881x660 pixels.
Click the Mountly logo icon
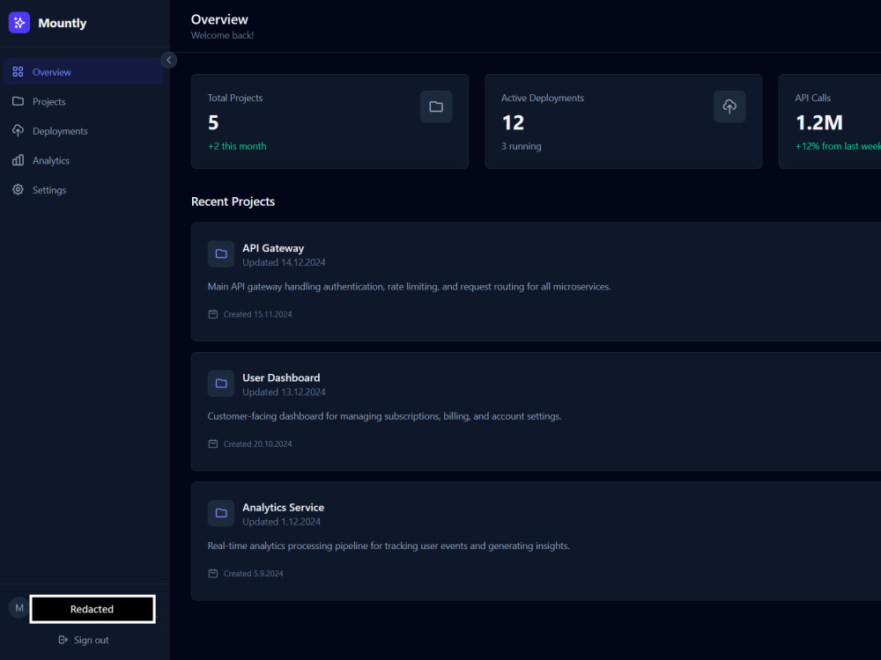pyautogui.click(x=19, y=23)
